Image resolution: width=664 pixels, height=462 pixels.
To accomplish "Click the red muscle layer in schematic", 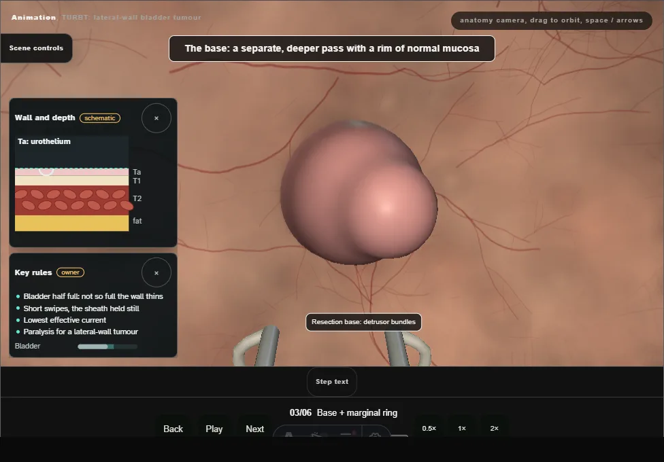I will [71, 200].
